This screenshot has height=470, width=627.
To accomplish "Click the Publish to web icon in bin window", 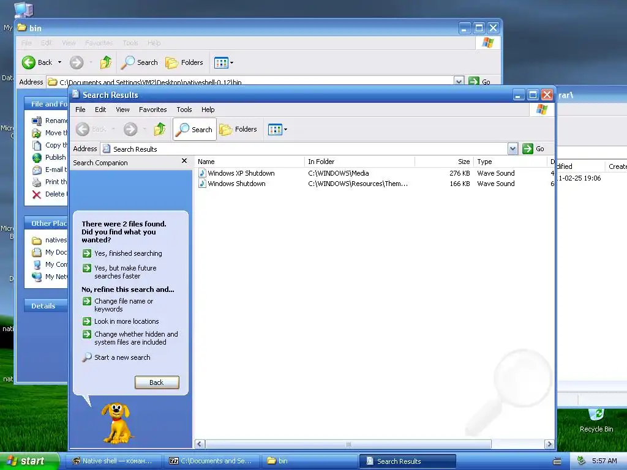I will point(36,157).
